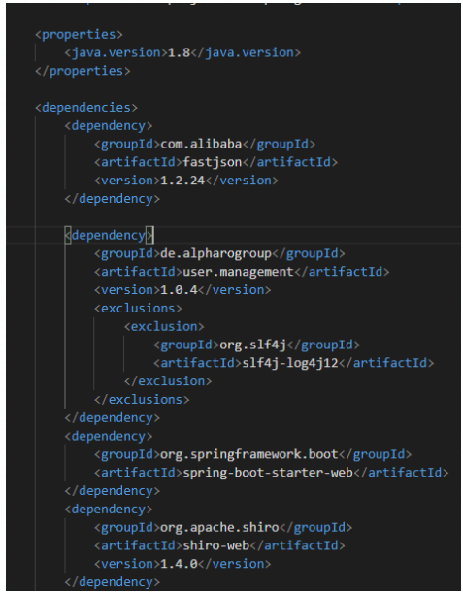Click the fastjson version 1.2.24
This screenshot has height=592, width=463.
182,181
